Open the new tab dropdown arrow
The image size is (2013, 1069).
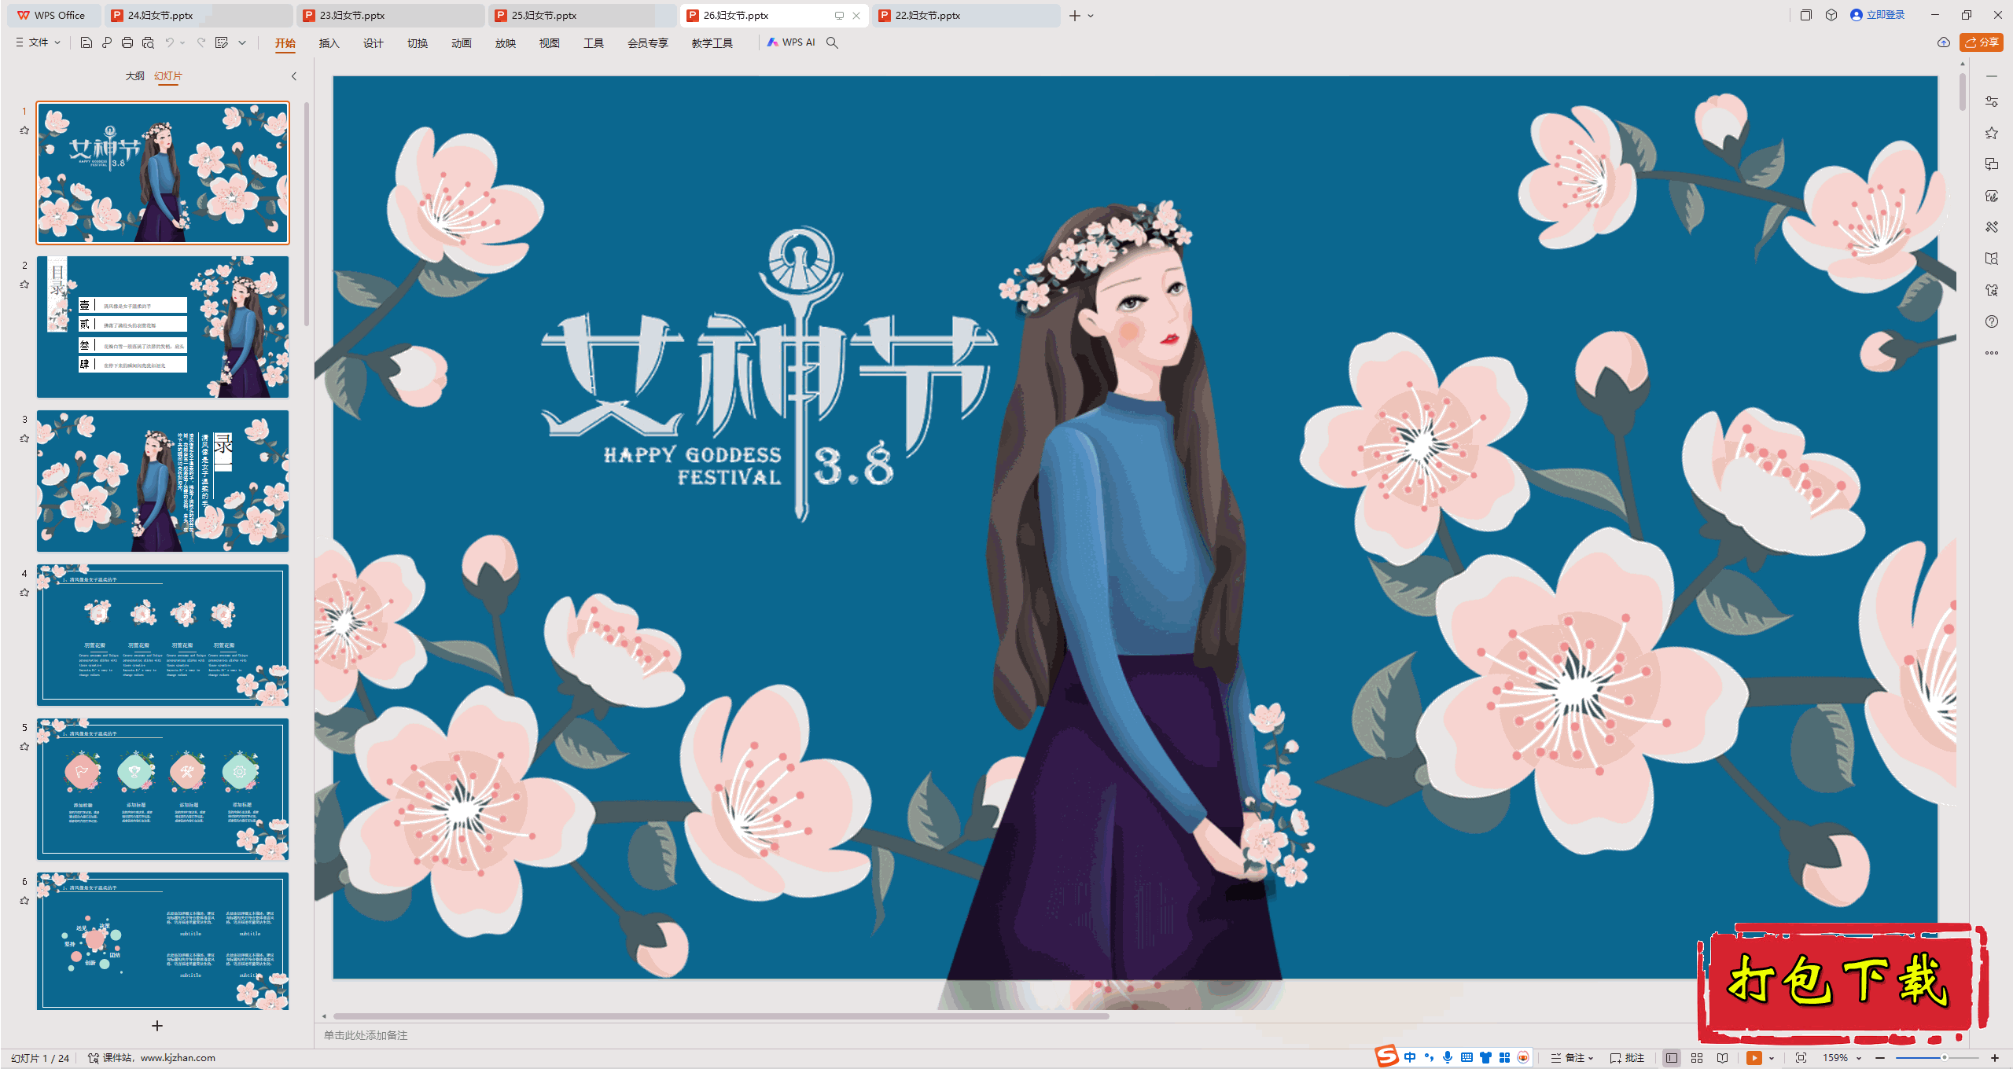point(1091,16)
